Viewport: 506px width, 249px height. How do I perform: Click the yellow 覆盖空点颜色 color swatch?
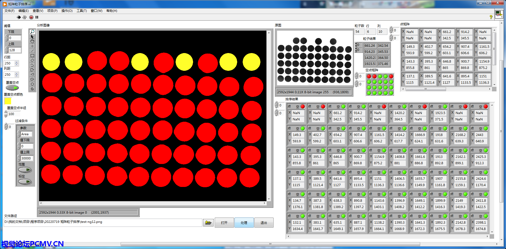tap(8, 101)
